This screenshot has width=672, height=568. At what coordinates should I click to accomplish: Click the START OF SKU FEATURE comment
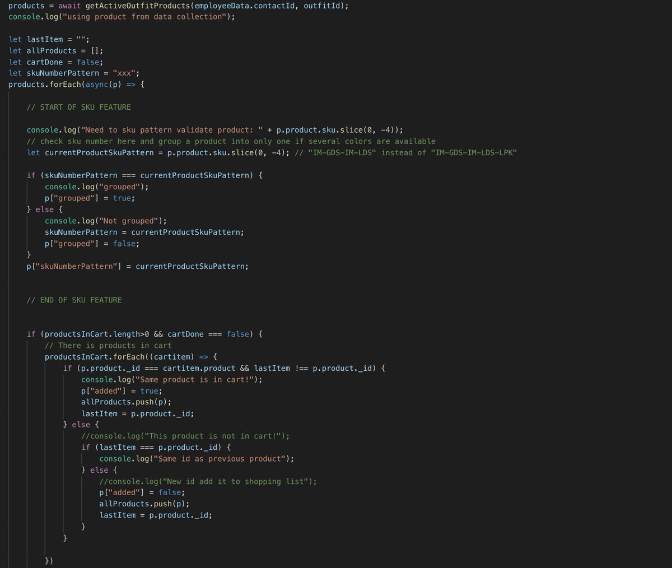[79, 107]
